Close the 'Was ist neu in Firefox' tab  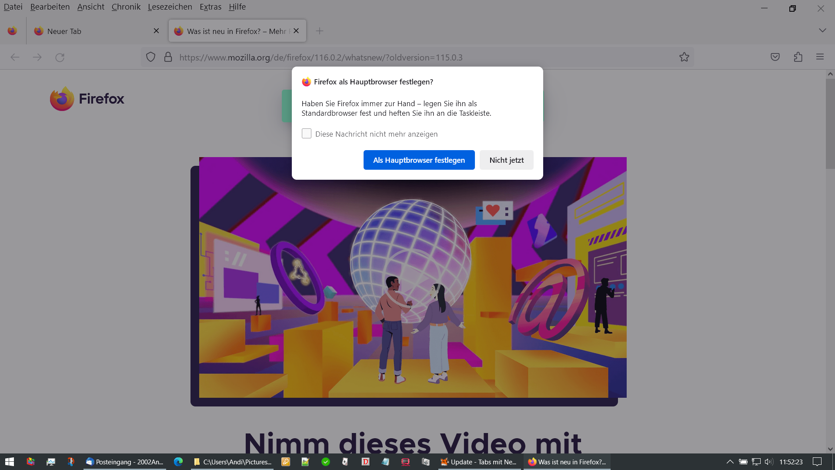296,31
